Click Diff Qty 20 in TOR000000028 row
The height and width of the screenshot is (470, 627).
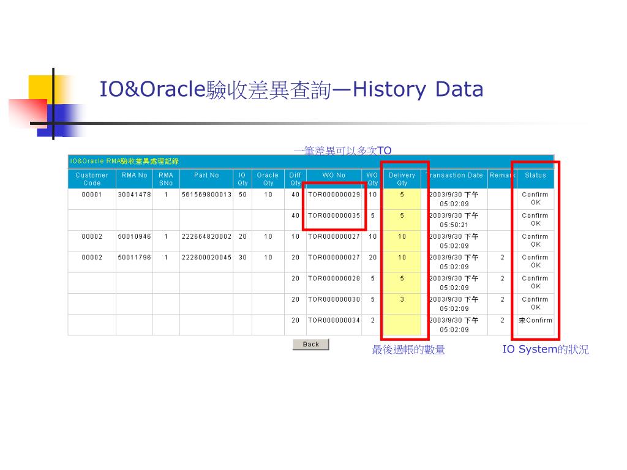pyautogui.click(x=295, y=278)
